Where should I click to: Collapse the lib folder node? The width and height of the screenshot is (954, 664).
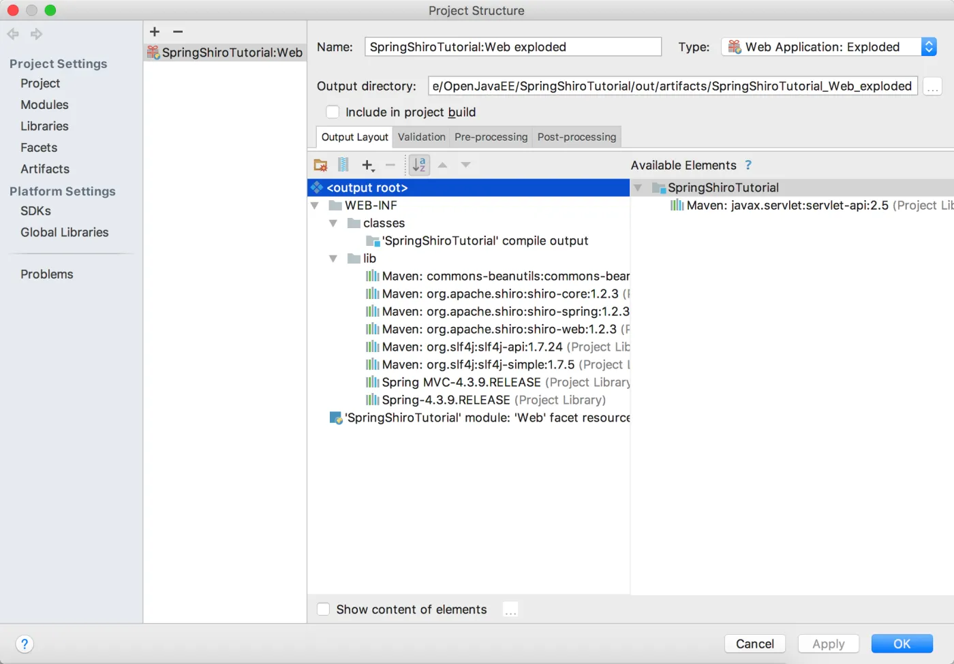coord(333,259)
